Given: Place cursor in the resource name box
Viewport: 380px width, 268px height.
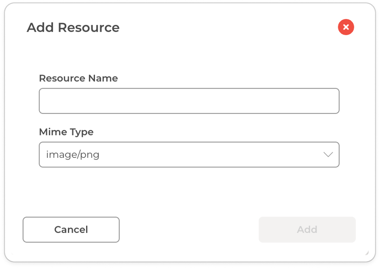Looking at the screenshot, I should tap(189, 101).
